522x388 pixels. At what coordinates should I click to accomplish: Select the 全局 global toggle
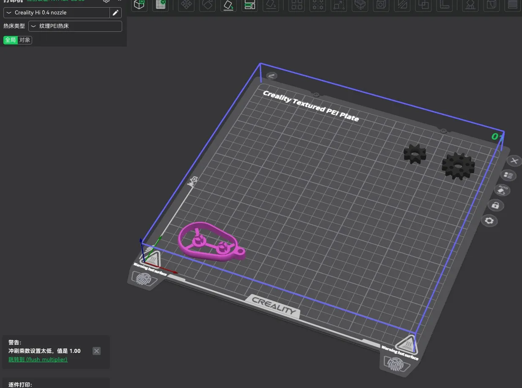[11, 40]
